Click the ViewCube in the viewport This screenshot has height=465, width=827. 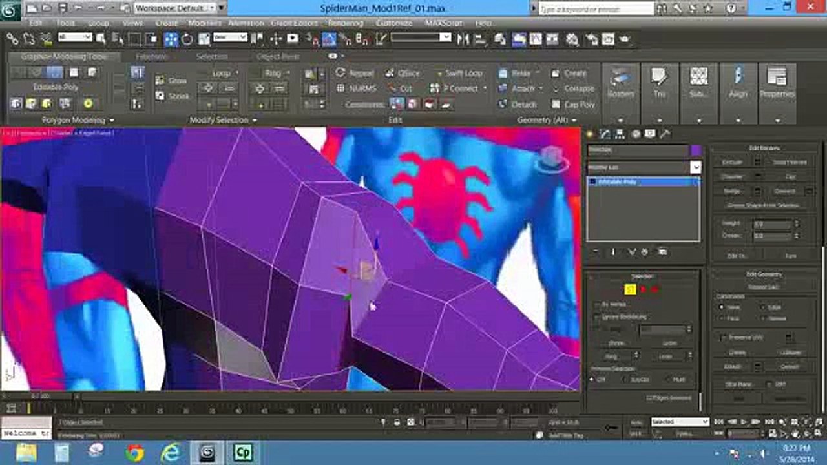point(552,159)
